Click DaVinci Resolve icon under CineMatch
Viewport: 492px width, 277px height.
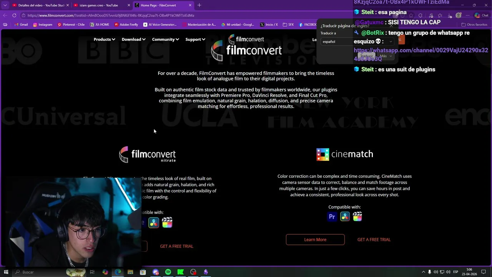pos(345,217)
